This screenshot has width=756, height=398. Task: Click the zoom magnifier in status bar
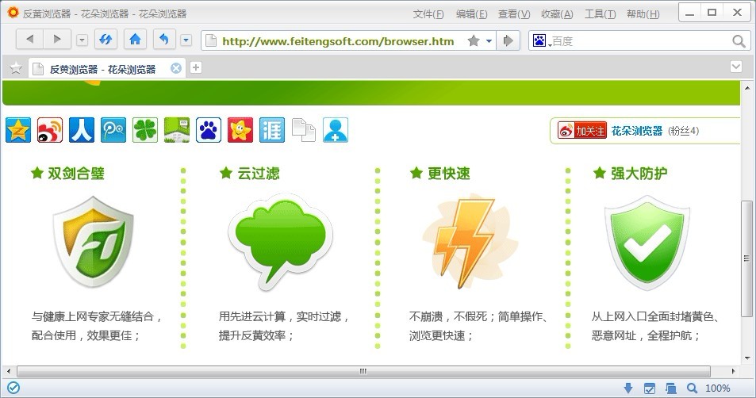coord(692,388)
